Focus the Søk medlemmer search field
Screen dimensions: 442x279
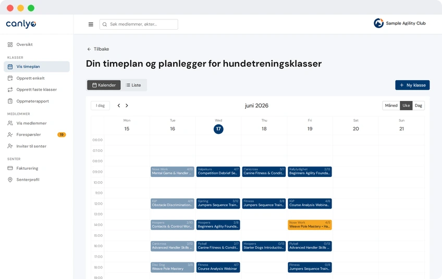coord(139,24)
